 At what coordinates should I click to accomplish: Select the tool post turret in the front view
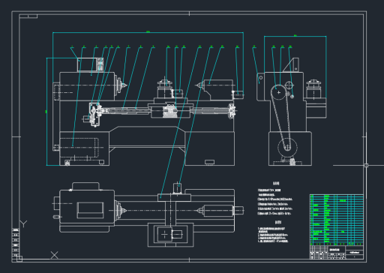coord(164,88)
